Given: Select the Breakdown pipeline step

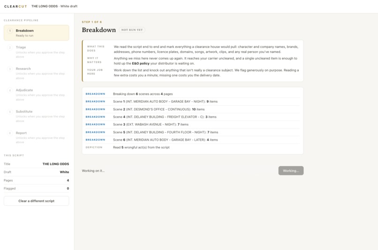Looking at the screenshot, I should click(37, 33).
